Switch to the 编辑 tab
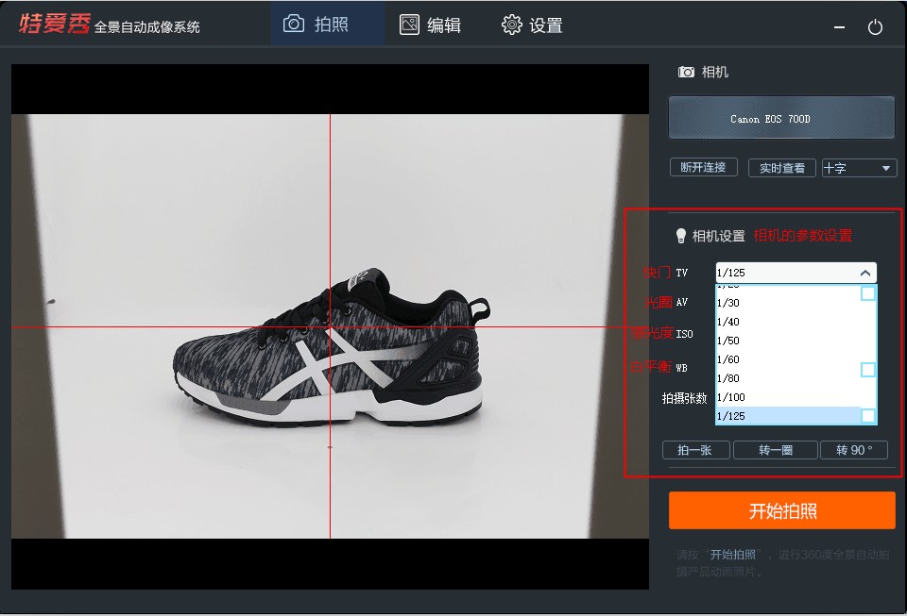907x616 pixels. (x=430, y=25)
